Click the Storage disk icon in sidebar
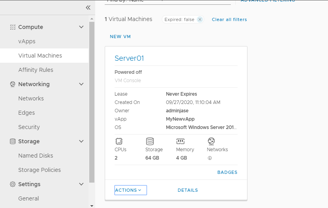 point(13,141)
